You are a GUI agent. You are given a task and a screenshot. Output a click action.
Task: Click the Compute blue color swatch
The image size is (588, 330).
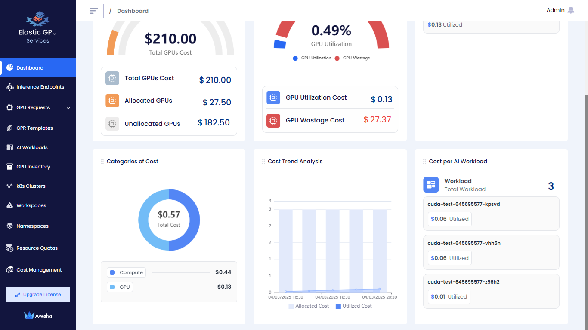112,272
